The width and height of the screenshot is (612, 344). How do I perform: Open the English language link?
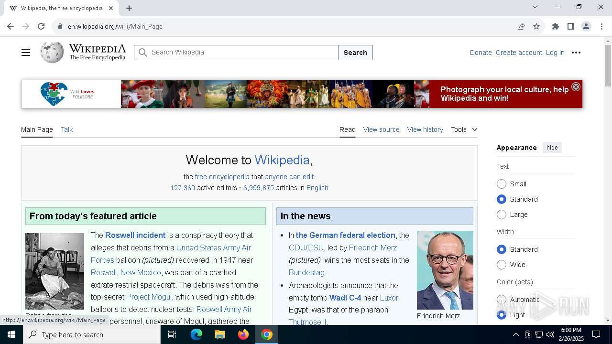coord(317,188)
